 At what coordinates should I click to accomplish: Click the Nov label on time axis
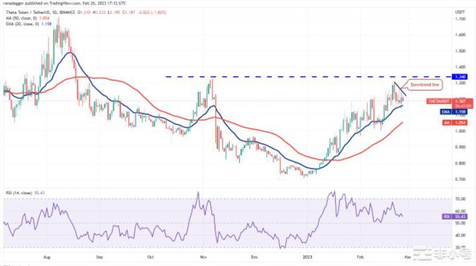pos(204,255)
